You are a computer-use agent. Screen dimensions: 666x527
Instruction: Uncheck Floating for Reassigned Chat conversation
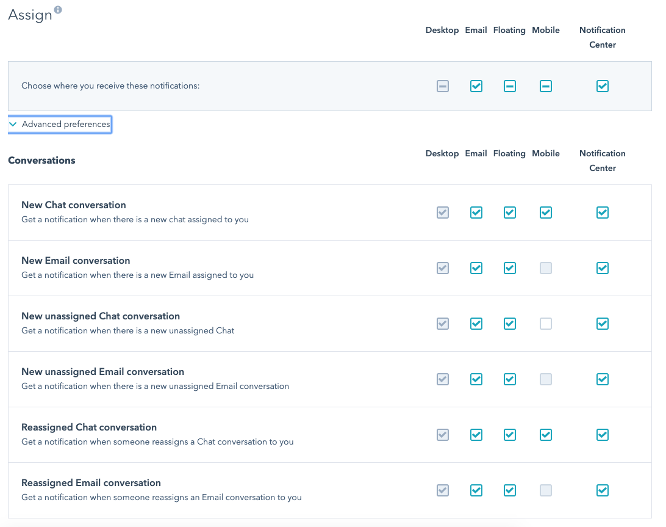pyautogui.click(x=510, y=435)
